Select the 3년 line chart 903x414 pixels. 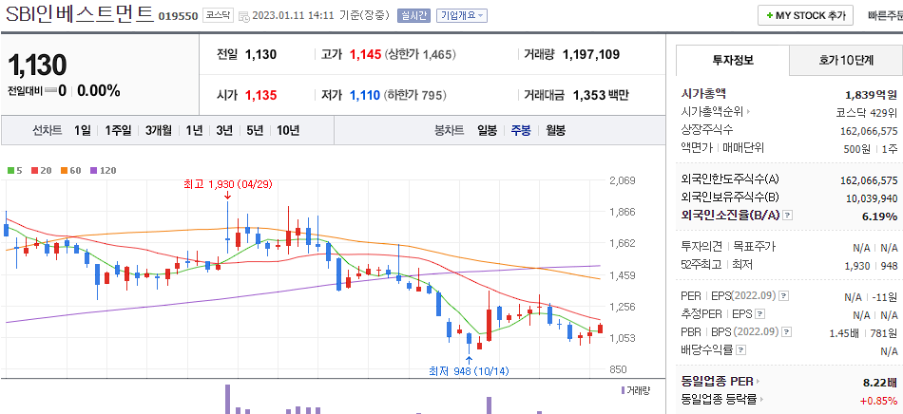(224, 130)
